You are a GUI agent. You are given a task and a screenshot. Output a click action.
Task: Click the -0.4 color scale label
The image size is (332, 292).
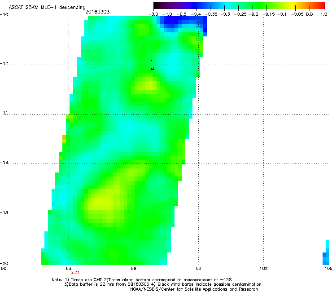pyautogui.click(x=196, y=14)
